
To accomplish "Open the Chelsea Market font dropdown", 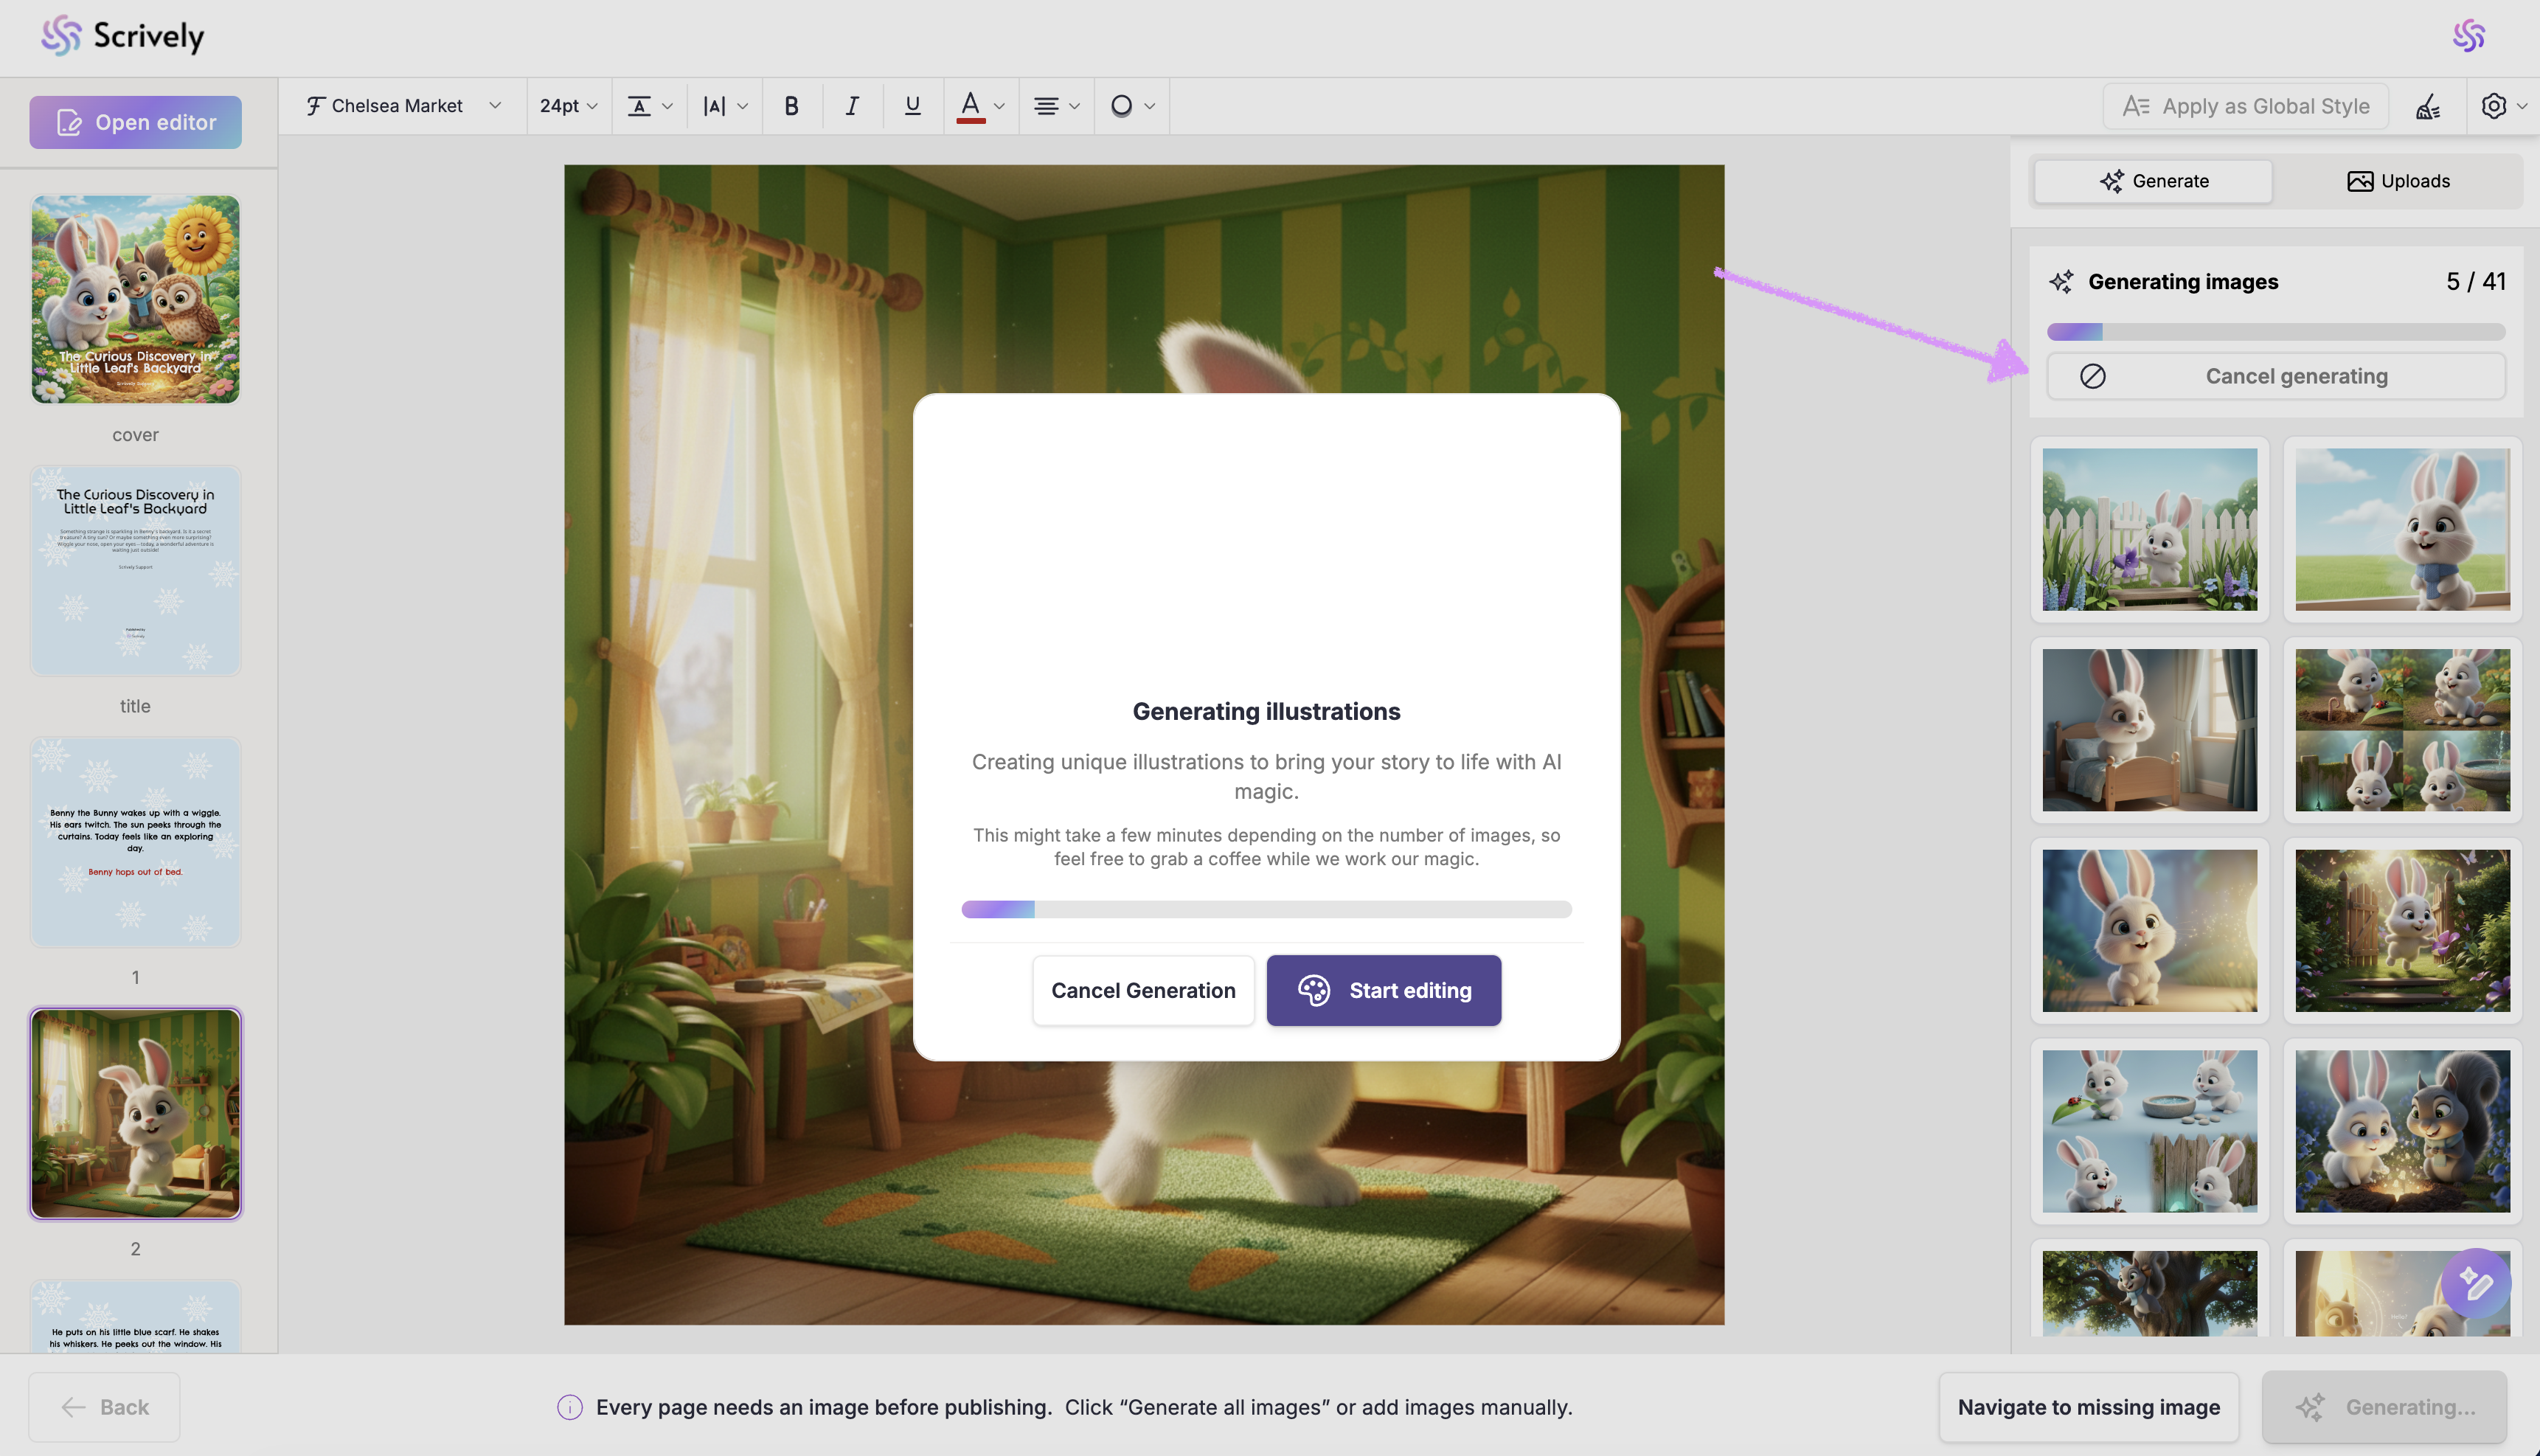I will point(403,106).
